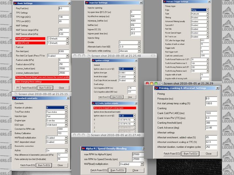Image resolution: width=234 pixels, height=175 pixels.
Task: Click the Inj open time @13.2V field
Action: [136, 12]
